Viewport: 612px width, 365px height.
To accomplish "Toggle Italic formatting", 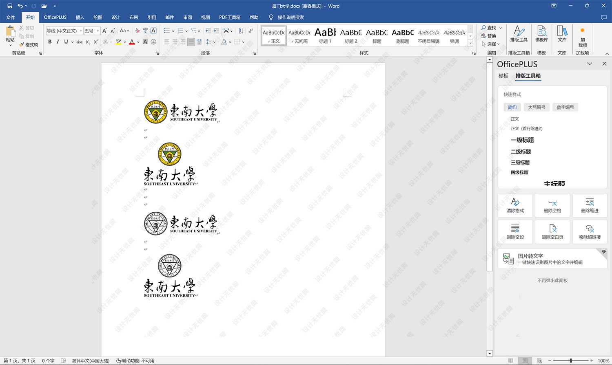I will [58, 42].
